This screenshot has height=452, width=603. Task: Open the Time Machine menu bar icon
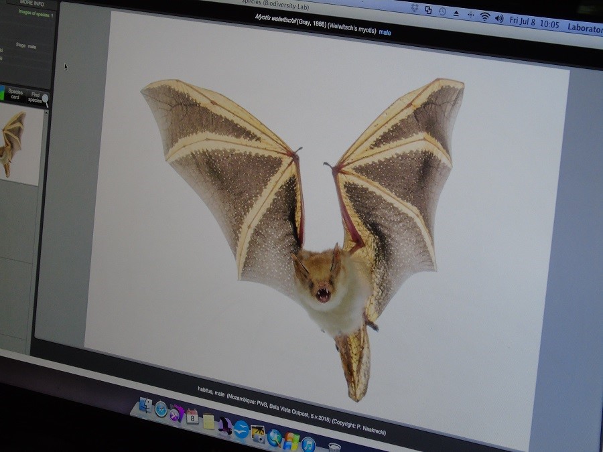tap(442, 11)
